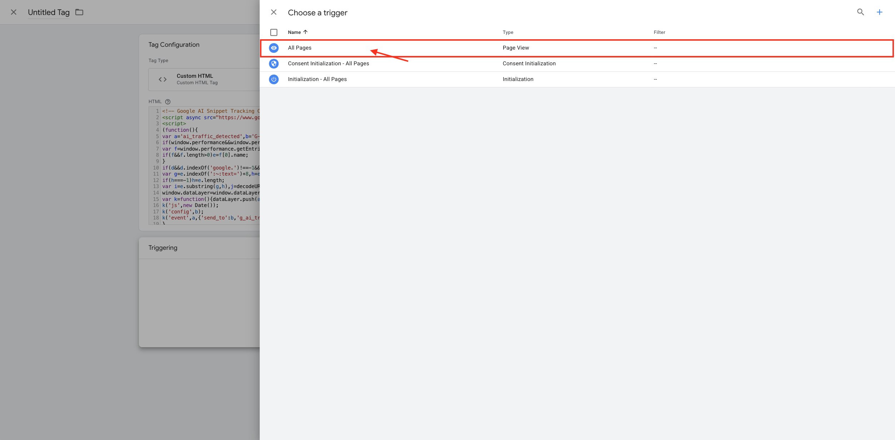Click the Tag Configuration heading
This screenshot has width=895, height=440.
[x=174, y=45]
